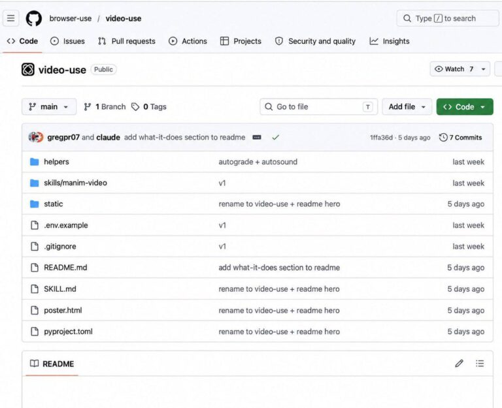Open the main branch dropdown
The height and width of the screenshot is (408, 502).
tap(49, 106)
